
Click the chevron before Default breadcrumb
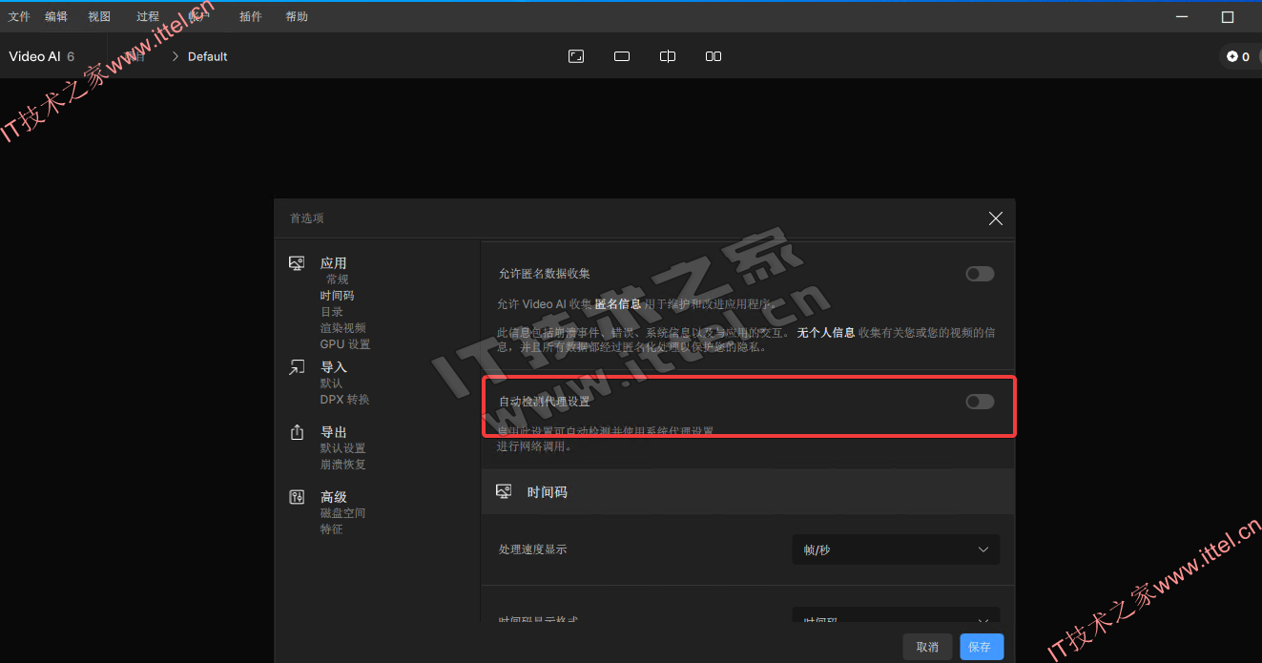(x=176, y=56)
